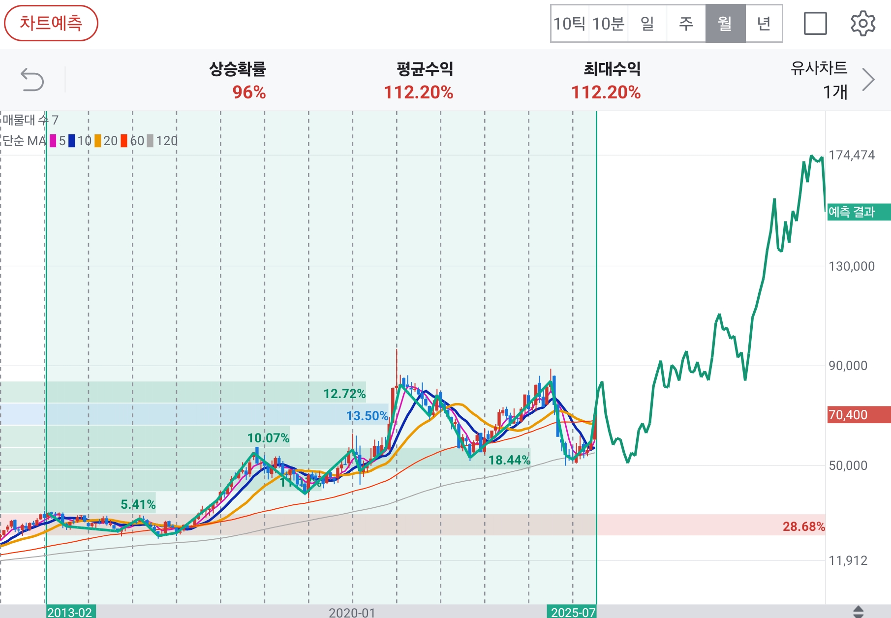The width and height of the screenshot is (891, 618).
Task: Click the red MA 60 swatch
Action: pyautogui.click(x=124, y=141)
